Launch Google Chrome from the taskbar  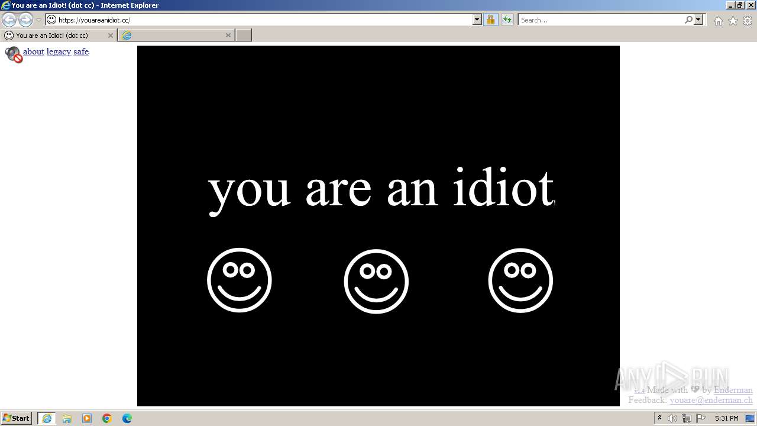tap(107, 418)
